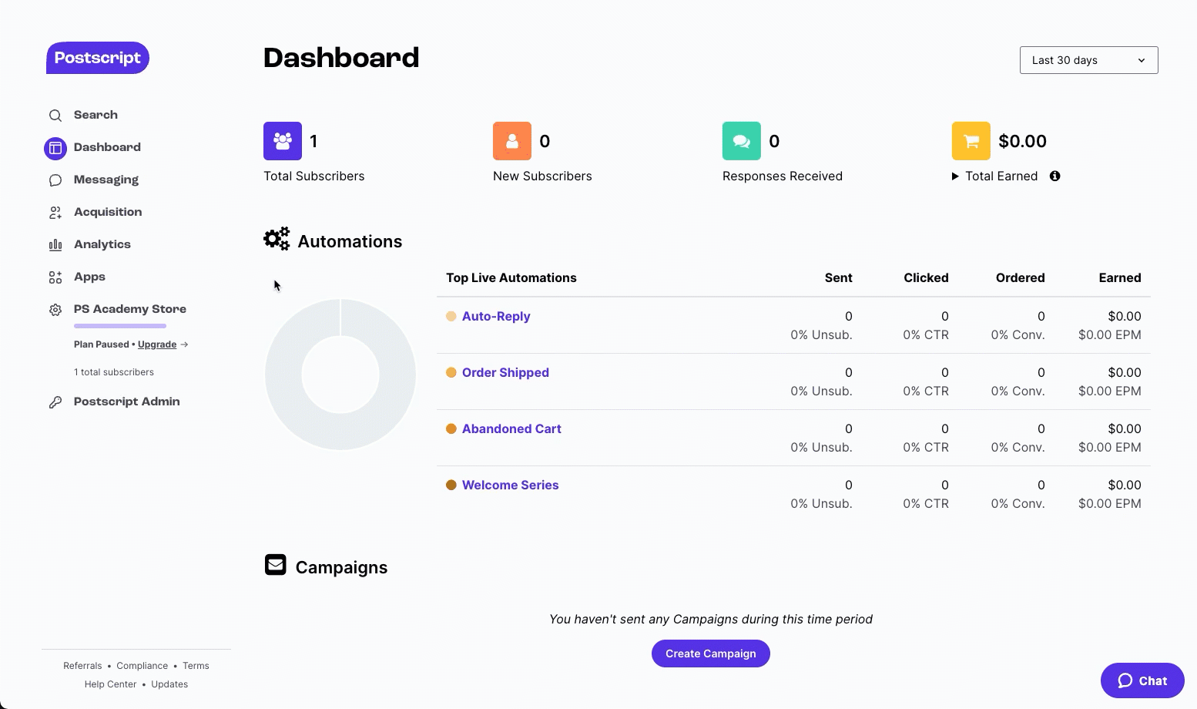Screen dimensions: 1197x709
Task: Click the Plan Paused text
Action: tap(102, 344)
